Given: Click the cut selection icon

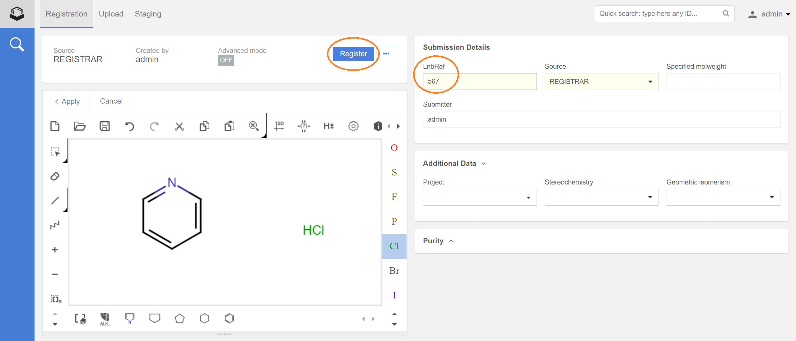Looking at the screenshot, I should pyautogui.click(x=180, y=126).
